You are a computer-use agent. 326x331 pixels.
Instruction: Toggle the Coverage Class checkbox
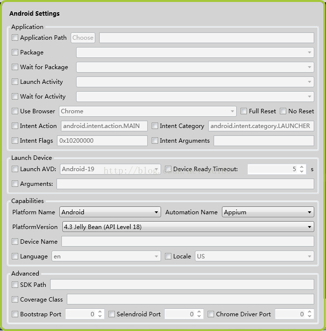point(15,299)
